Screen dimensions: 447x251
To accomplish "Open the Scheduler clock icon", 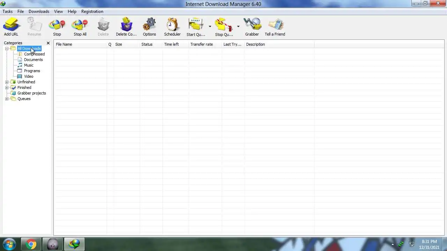I will coord(172,25).
